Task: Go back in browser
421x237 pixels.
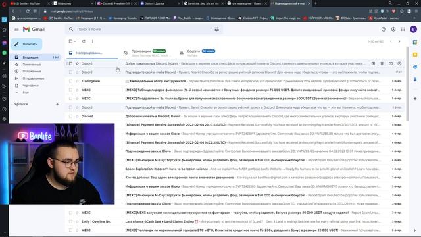Action: pyautogui.click(x=13, y=11)
